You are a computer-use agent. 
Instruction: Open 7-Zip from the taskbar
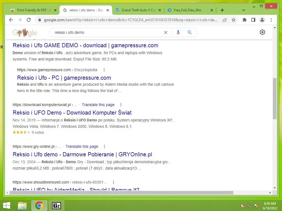[x=56, y=206]
